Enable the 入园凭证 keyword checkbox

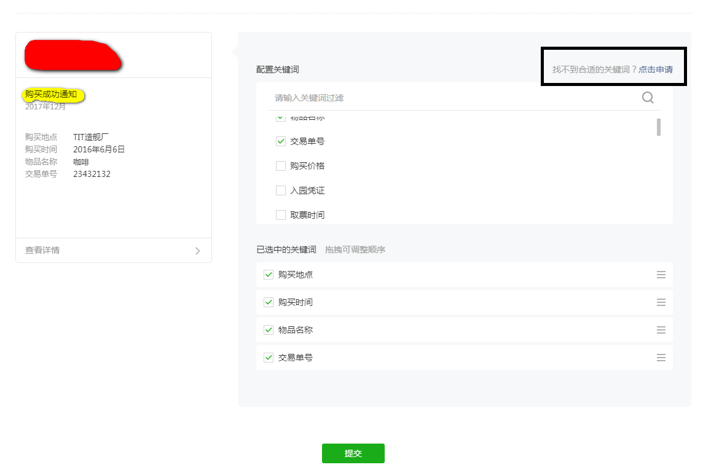(x=281, y=190)
